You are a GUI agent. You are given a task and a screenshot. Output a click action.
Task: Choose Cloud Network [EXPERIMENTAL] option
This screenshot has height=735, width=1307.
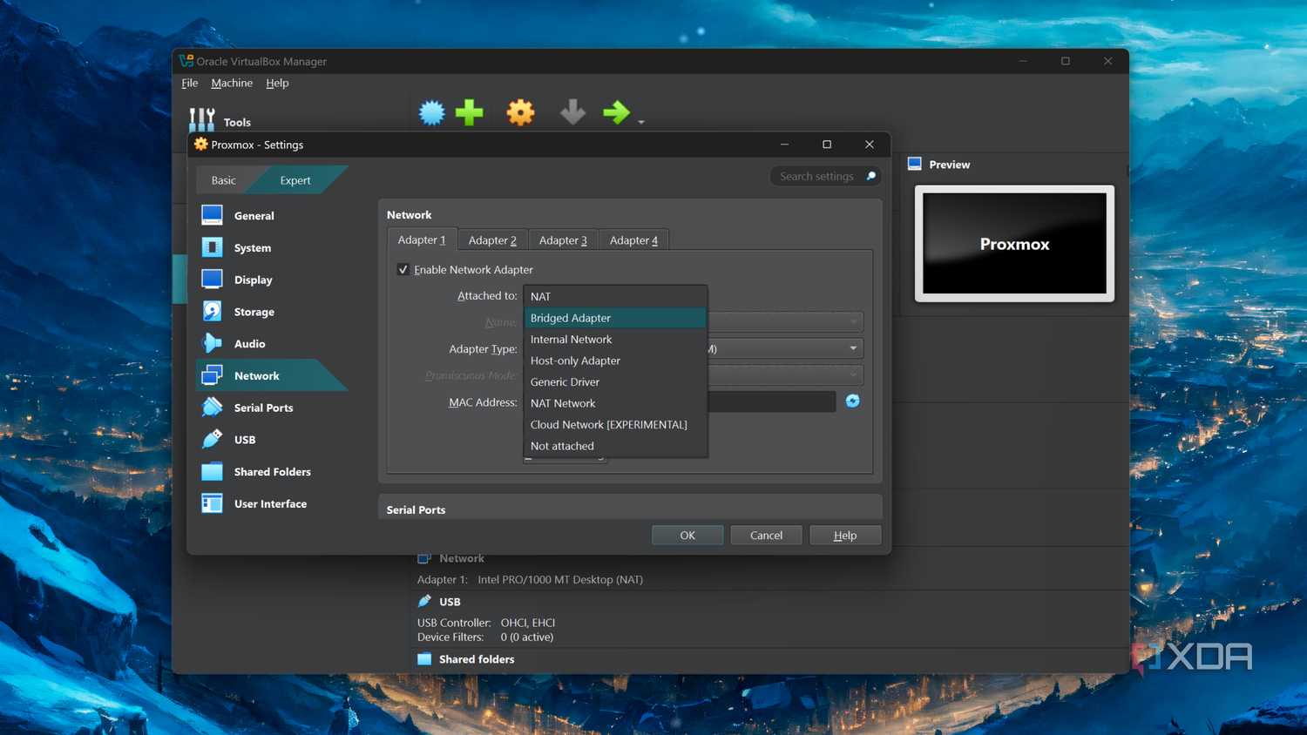(x=615, y=424)
